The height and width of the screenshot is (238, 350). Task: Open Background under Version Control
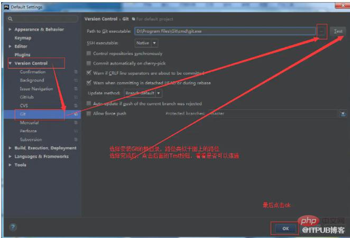click(32, 80)
